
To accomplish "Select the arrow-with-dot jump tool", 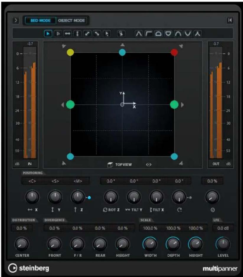I will 107,34.
